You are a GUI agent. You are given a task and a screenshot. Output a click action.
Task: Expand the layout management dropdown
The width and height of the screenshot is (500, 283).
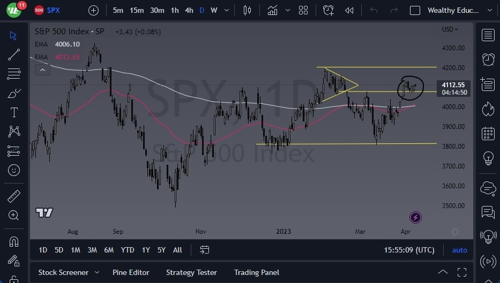click(490, 11)
